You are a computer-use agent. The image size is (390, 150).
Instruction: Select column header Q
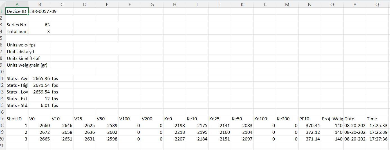click(x=377, y=4)
